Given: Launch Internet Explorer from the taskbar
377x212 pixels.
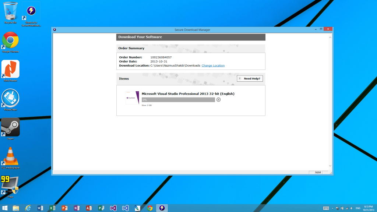Looking at the screenshot, I should pyautogui.click(x=28, y=208).
